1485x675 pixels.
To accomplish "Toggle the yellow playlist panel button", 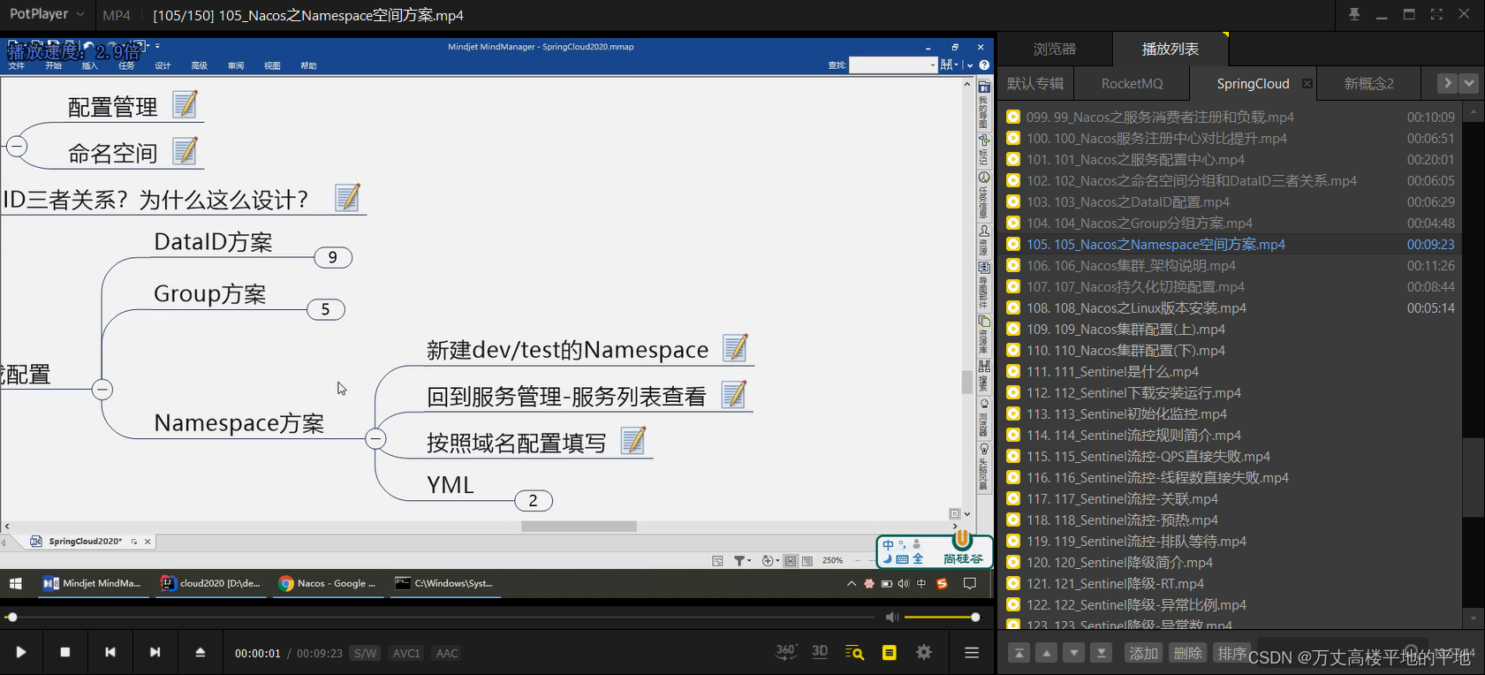I will 890,653.
